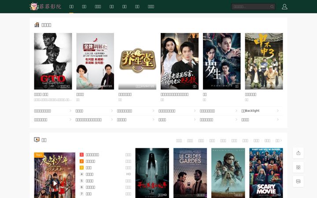Click the share icon in floating sidebar
Image resolution: width=317 pixels, height=198 pixels.
(x=298, y=153)
